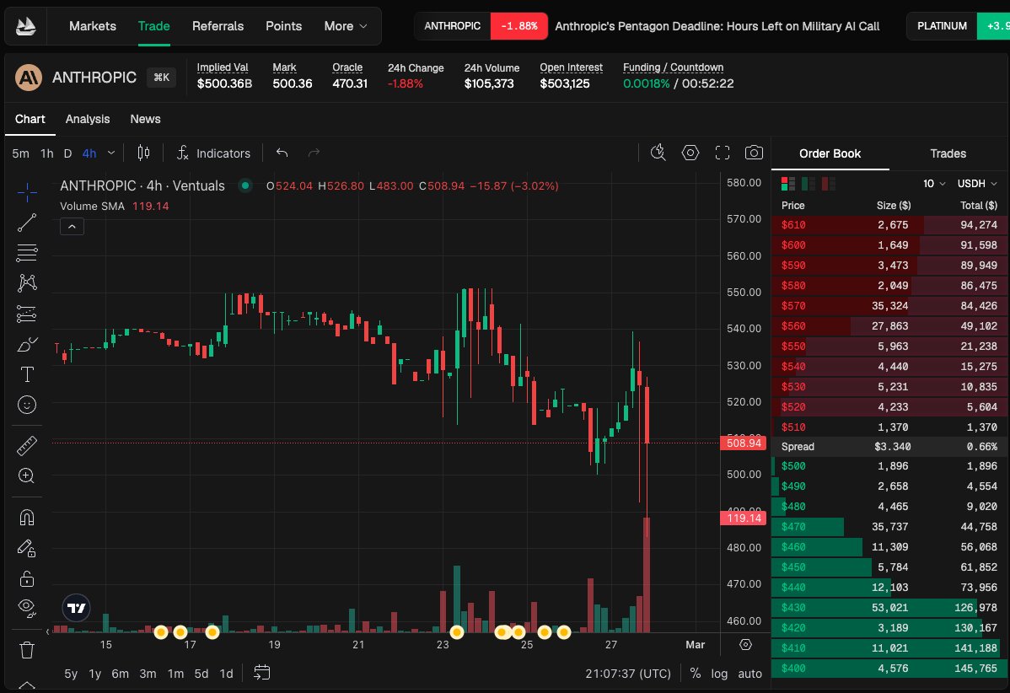Go to the Markets page

point(93,26)
